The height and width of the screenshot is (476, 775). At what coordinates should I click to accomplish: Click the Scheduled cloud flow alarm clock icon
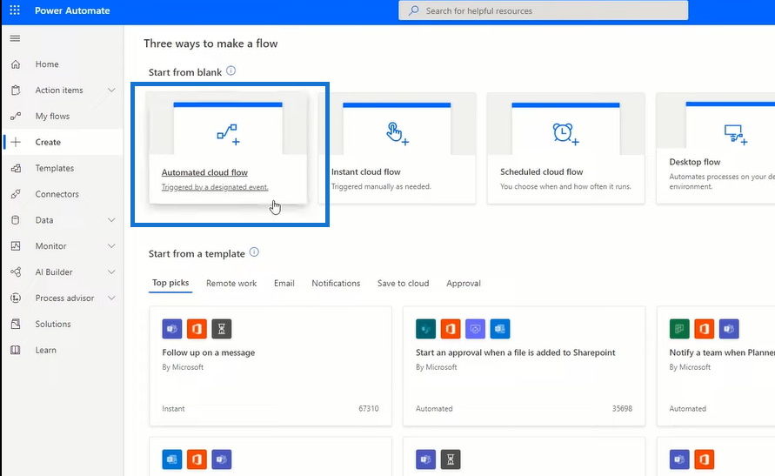click(x=565, y=134)
